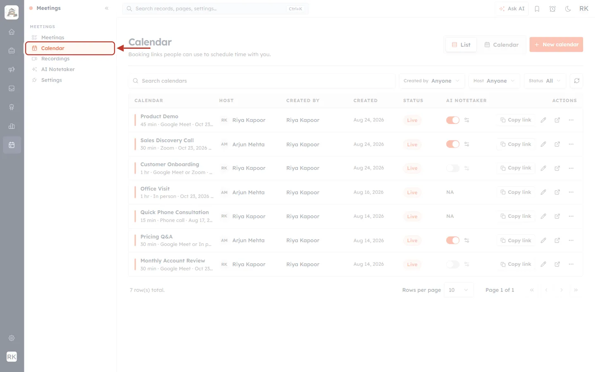Open the bar chart reports rail icon
595x372 pixels.
click(x=12, y=126)
